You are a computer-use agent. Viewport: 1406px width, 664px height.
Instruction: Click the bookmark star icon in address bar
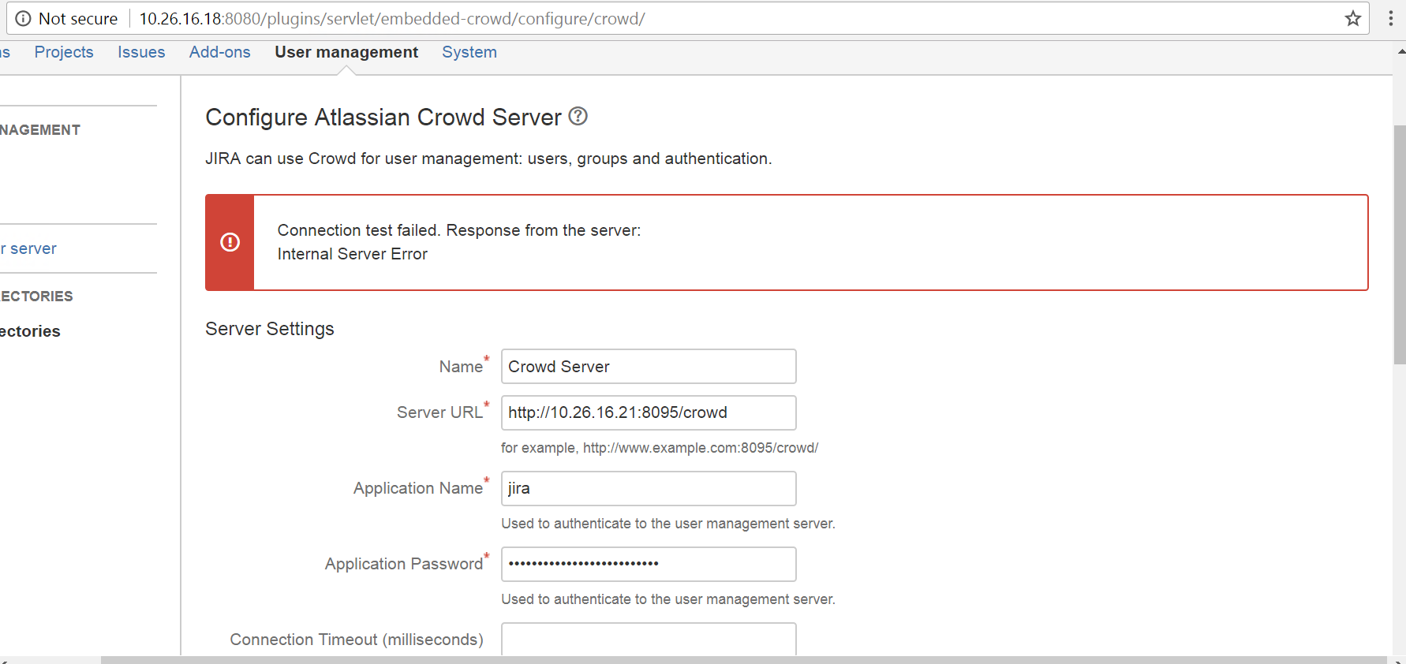1353,18
